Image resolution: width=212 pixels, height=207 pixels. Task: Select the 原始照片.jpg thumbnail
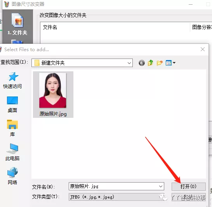(53, 95)
